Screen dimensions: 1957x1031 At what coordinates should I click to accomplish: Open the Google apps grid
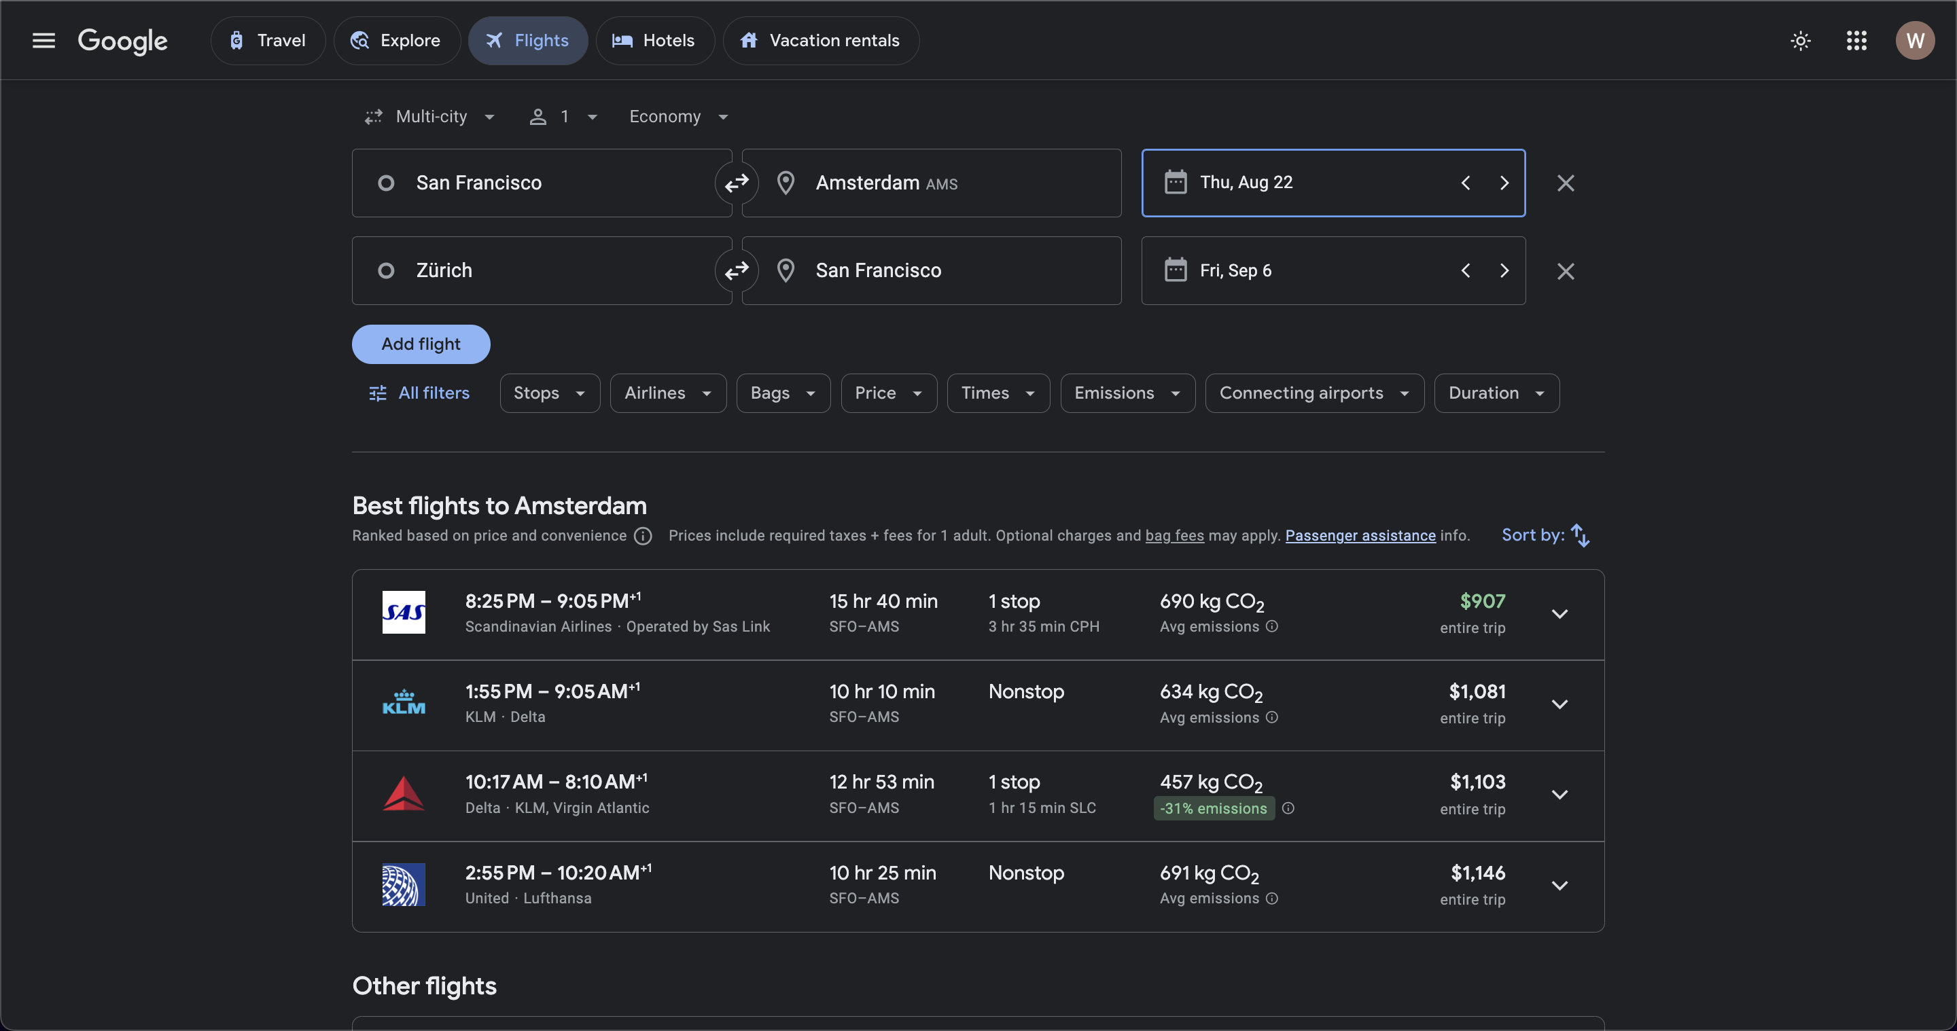(1856, 40)
